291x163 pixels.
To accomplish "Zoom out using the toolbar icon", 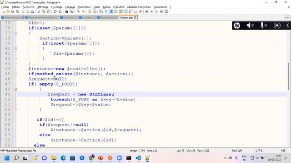I will coord(83,12).
